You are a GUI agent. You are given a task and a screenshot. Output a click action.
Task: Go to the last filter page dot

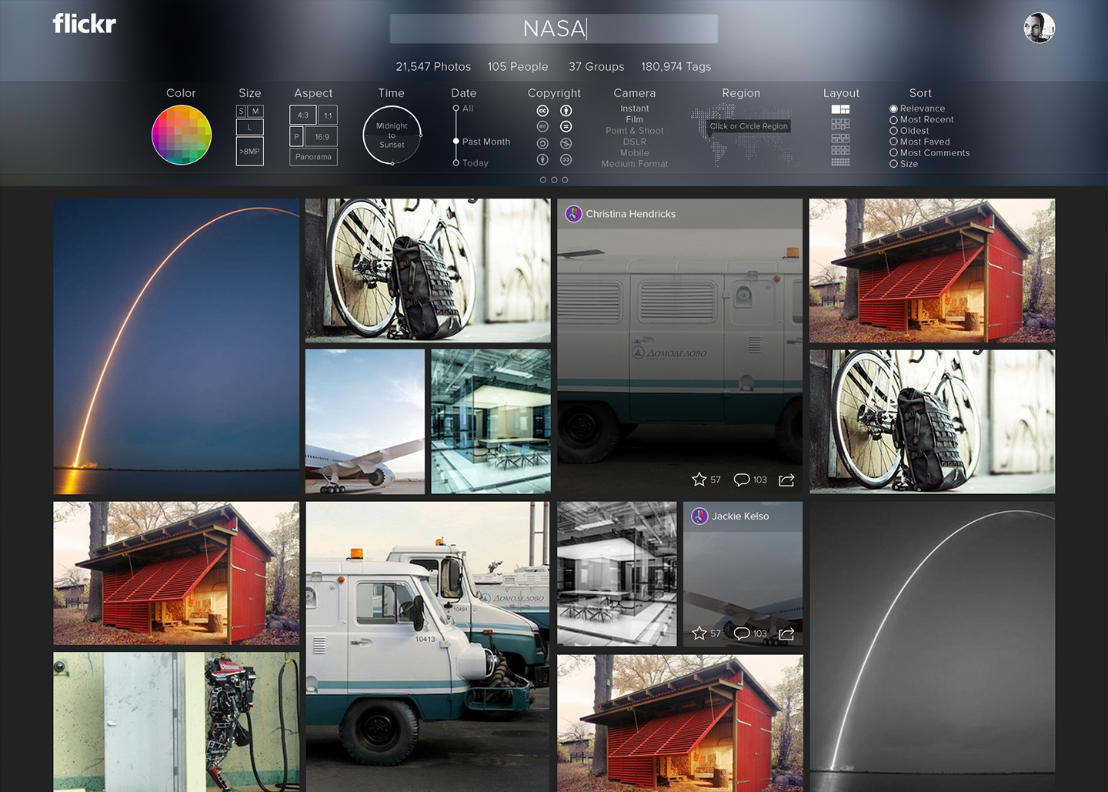[565, 179]
